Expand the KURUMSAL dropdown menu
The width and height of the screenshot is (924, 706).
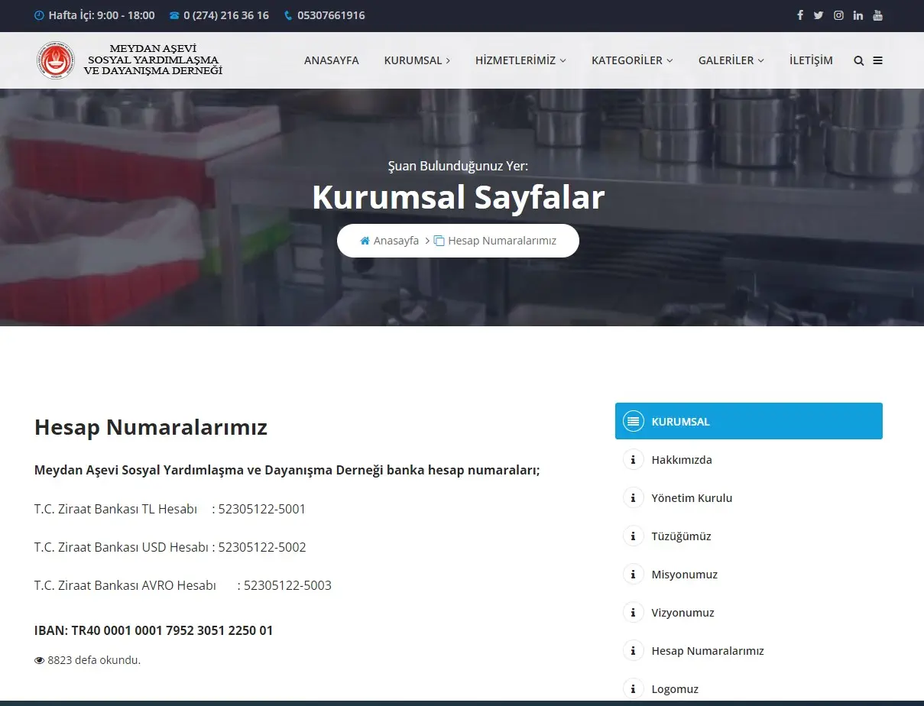417,60
